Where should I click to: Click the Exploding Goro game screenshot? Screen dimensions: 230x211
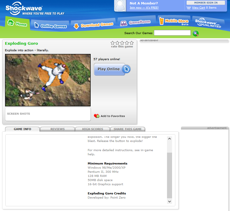(x=48, y=80)
